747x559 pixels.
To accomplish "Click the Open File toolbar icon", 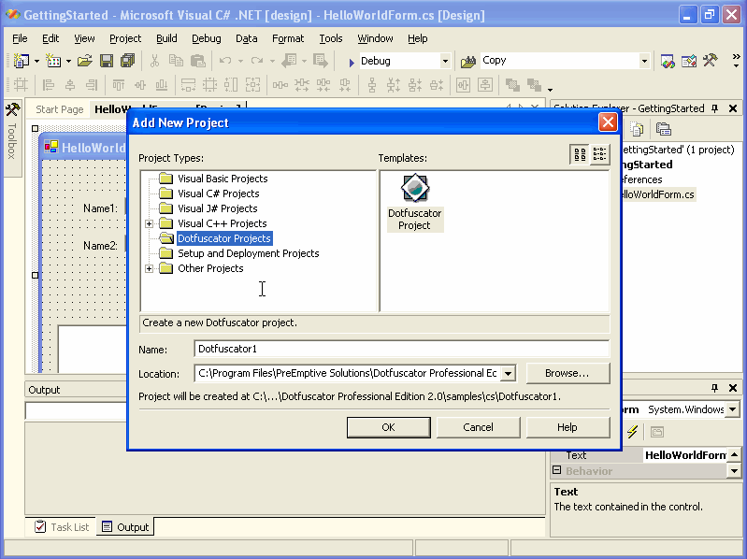I will tap(85, 61).
